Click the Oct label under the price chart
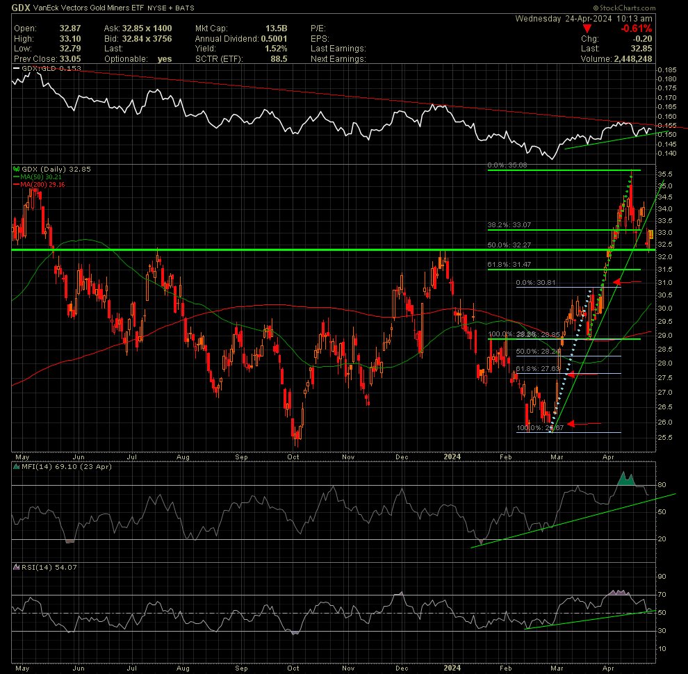Screen dimensions: 688x674 [x=293, y=457]
